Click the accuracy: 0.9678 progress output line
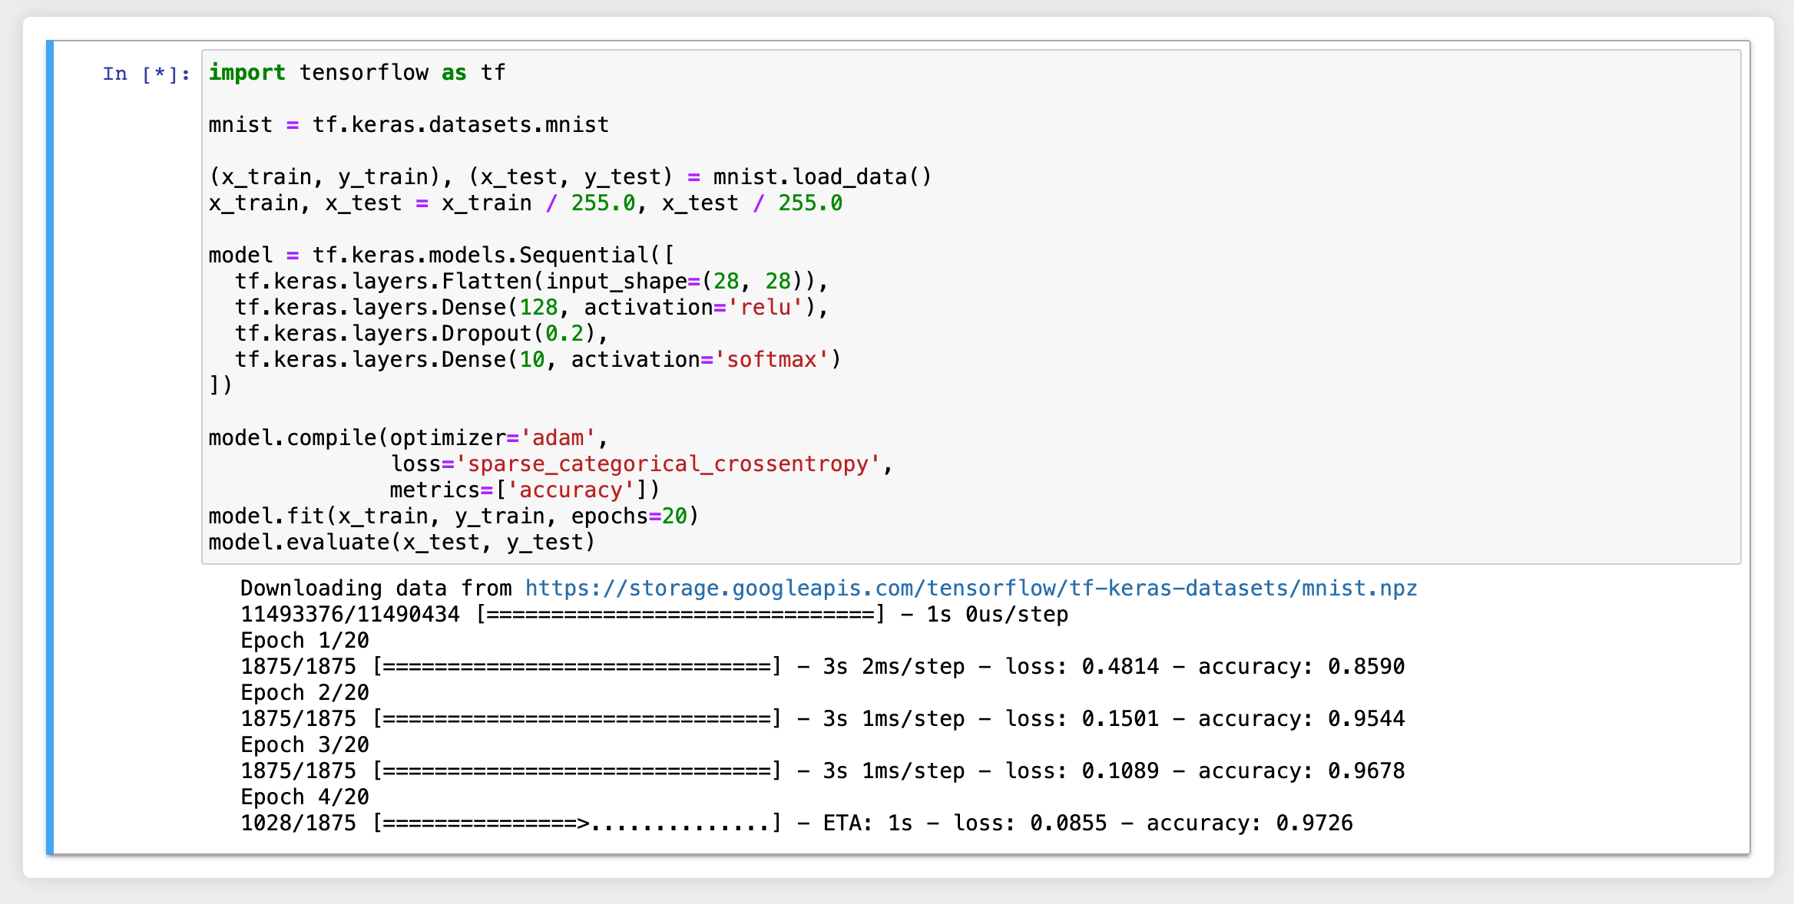 pos(823,771)
